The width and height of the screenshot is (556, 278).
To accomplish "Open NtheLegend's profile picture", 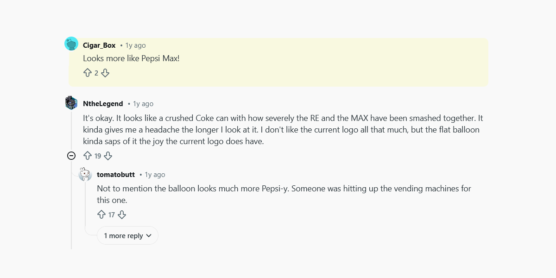I will coord(71,102).
